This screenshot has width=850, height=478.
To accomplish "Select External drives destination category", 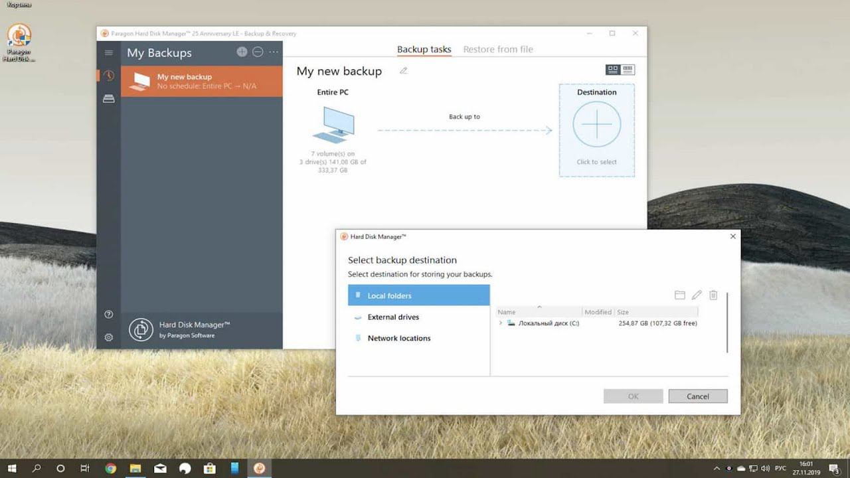I will click(x=418, y=317).
